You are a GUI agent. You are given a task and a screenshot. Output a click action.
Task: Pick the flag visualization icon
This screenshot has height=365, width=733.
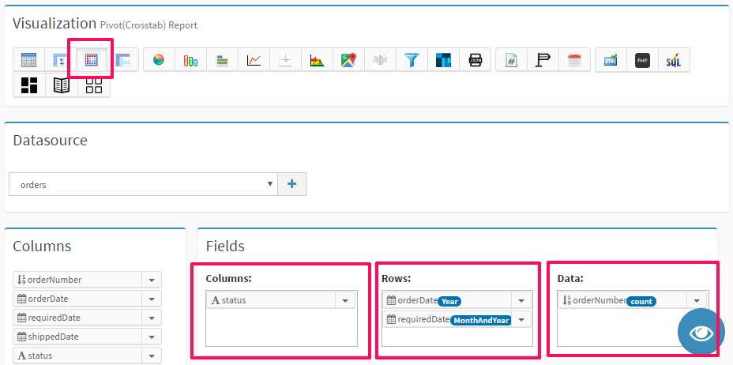[543, 60]
